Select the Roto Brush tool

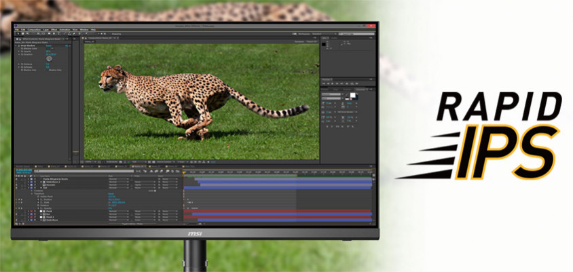coord(79,34)
